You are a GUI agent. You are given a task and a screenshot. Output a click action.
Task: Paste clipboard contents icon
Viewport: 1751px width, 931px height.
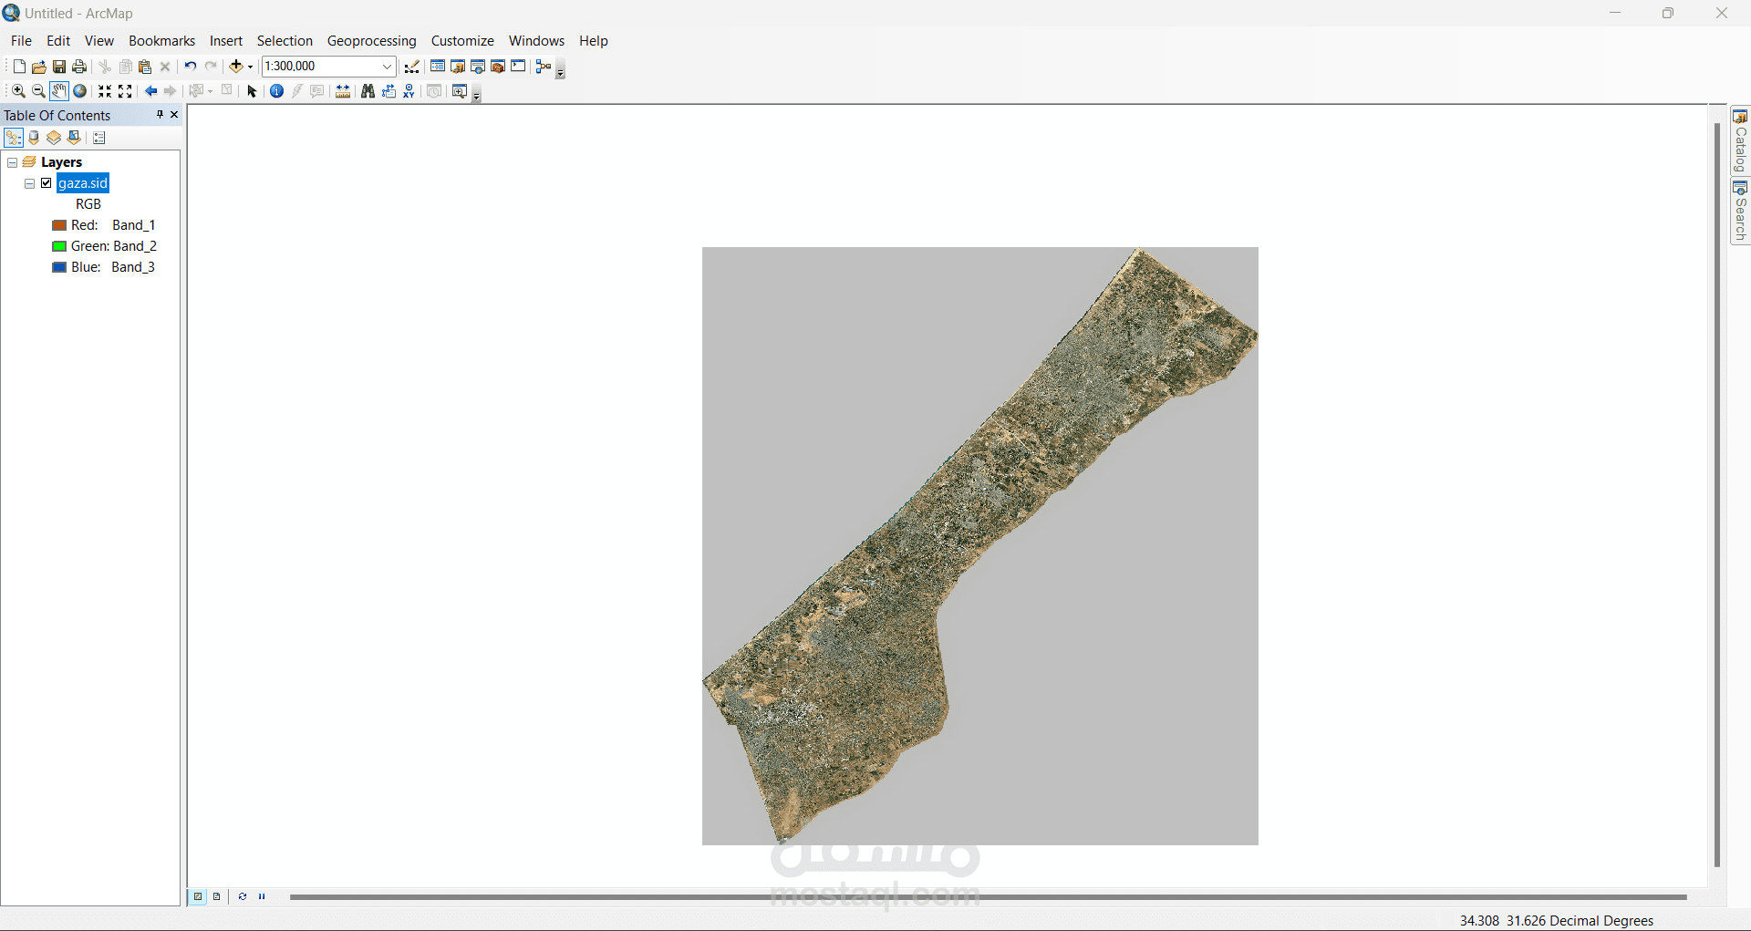coord(145,67)
